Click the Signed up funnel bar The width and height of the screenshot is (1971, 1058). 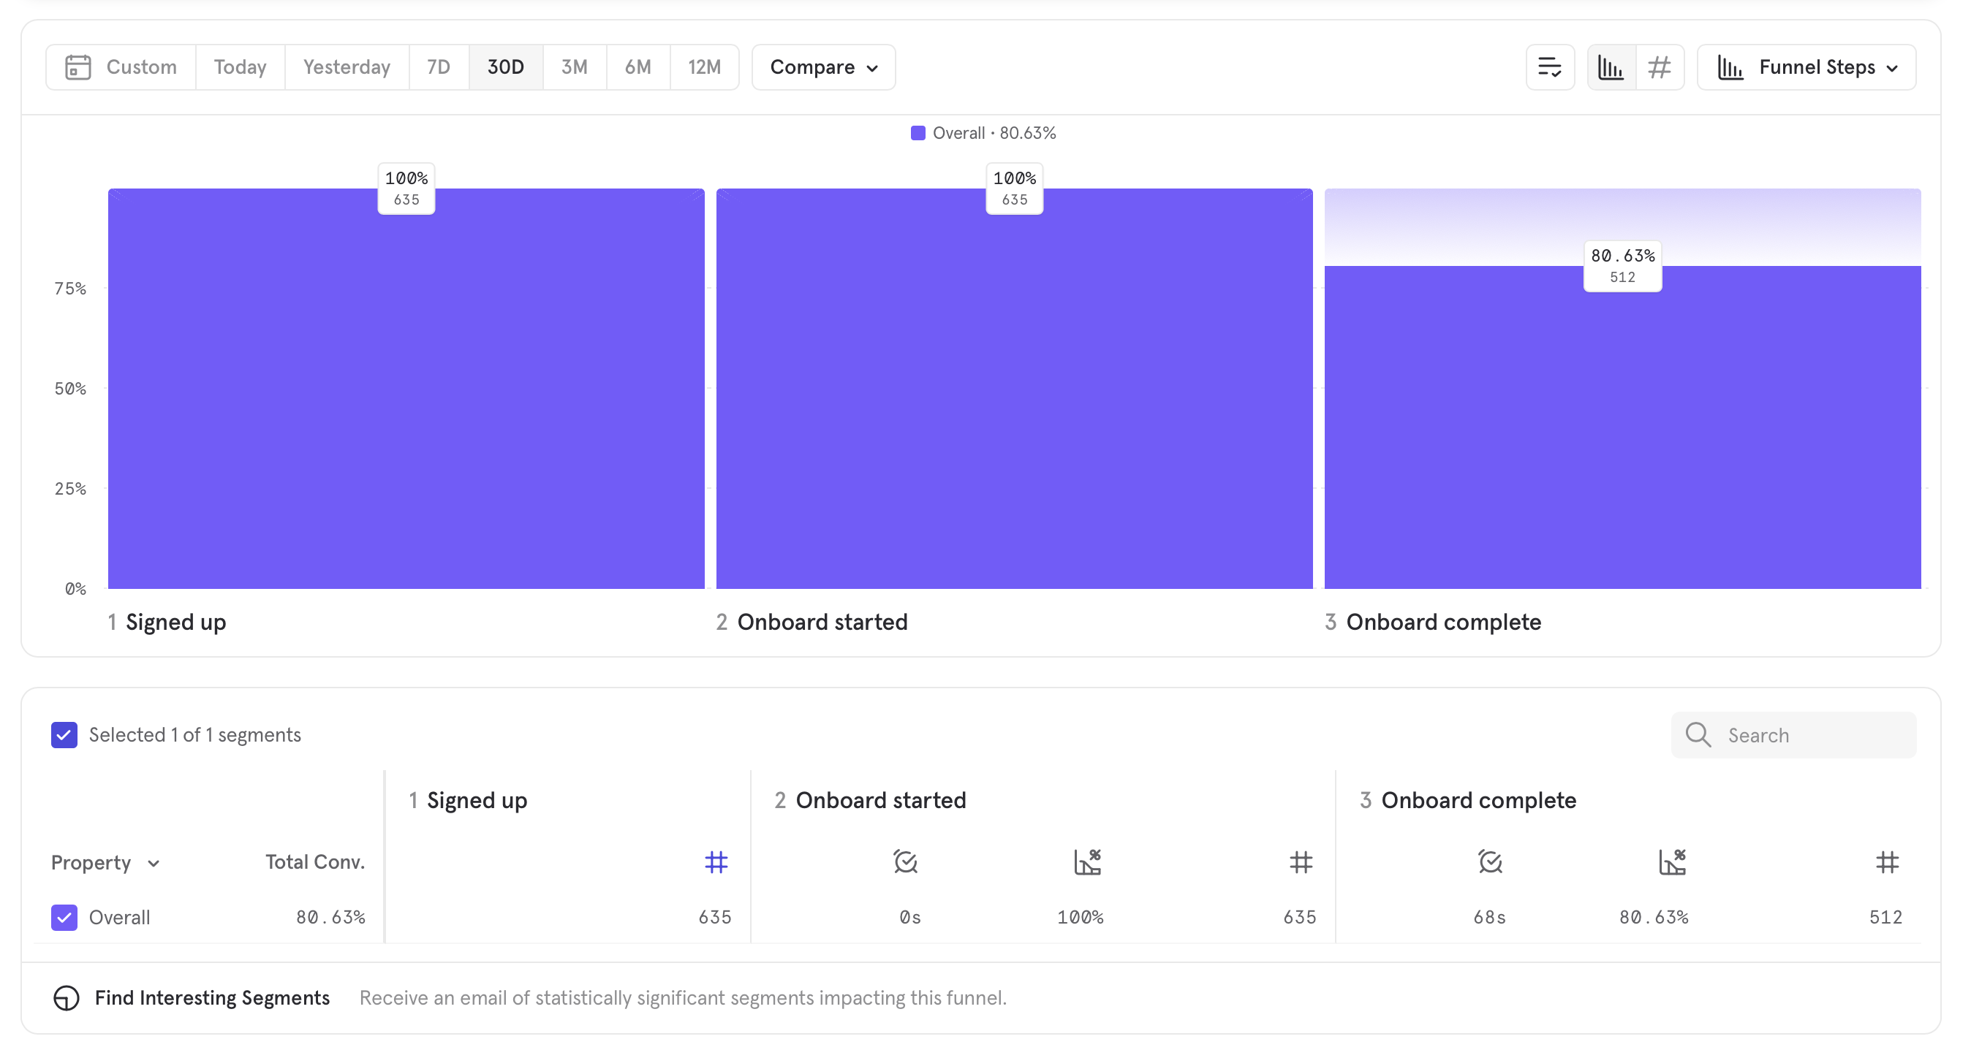point(406,388)
